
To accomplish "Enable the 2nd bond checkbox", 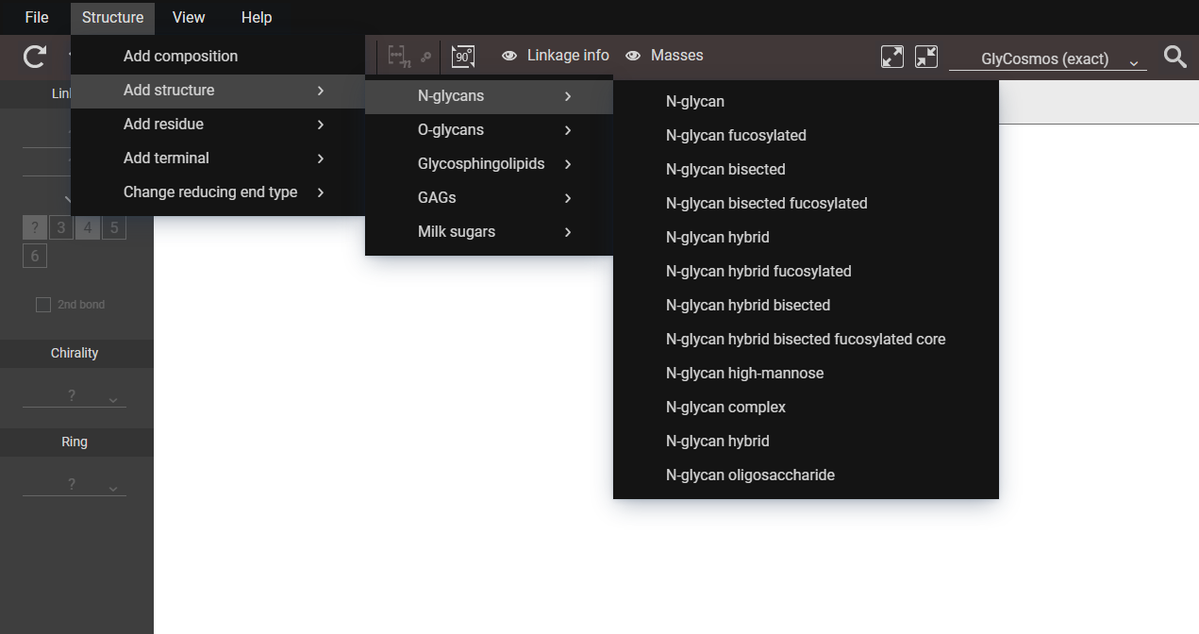I will [x=43, y=305].
